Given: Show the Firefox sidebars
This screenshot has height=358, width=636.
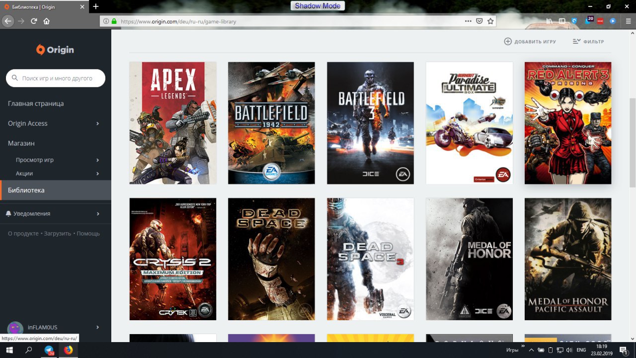Looking at the screenshot, I should click(x=562, y=21).
